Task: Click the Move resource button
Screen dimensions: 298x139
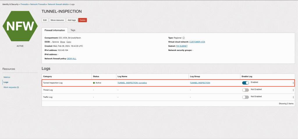Action: tap(57, 20)
